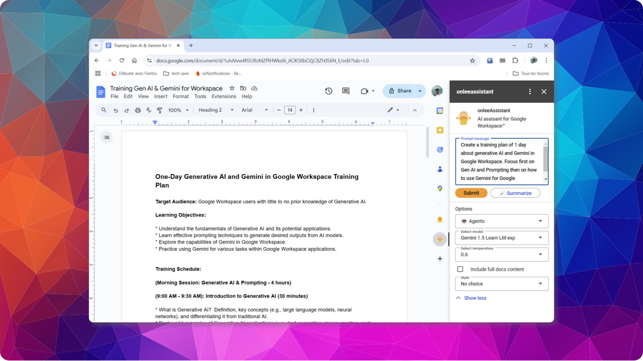The width and height of the screenshot is (643, 361).
Task: Open more toolbar options
Action: click(x=313, y=110)
